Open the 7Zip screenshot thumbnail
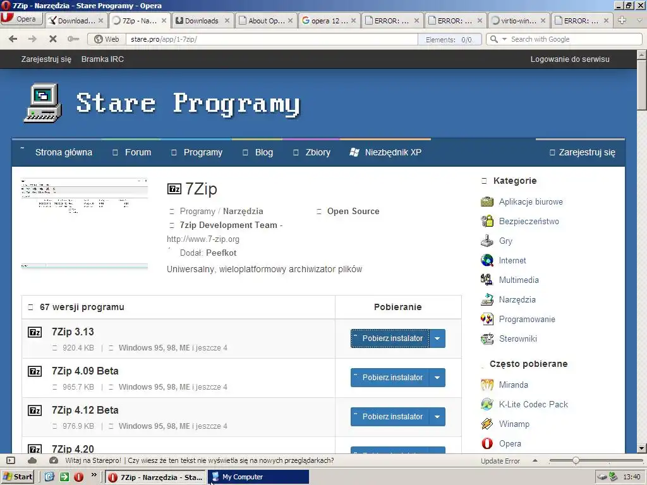 tap(84, 224)
